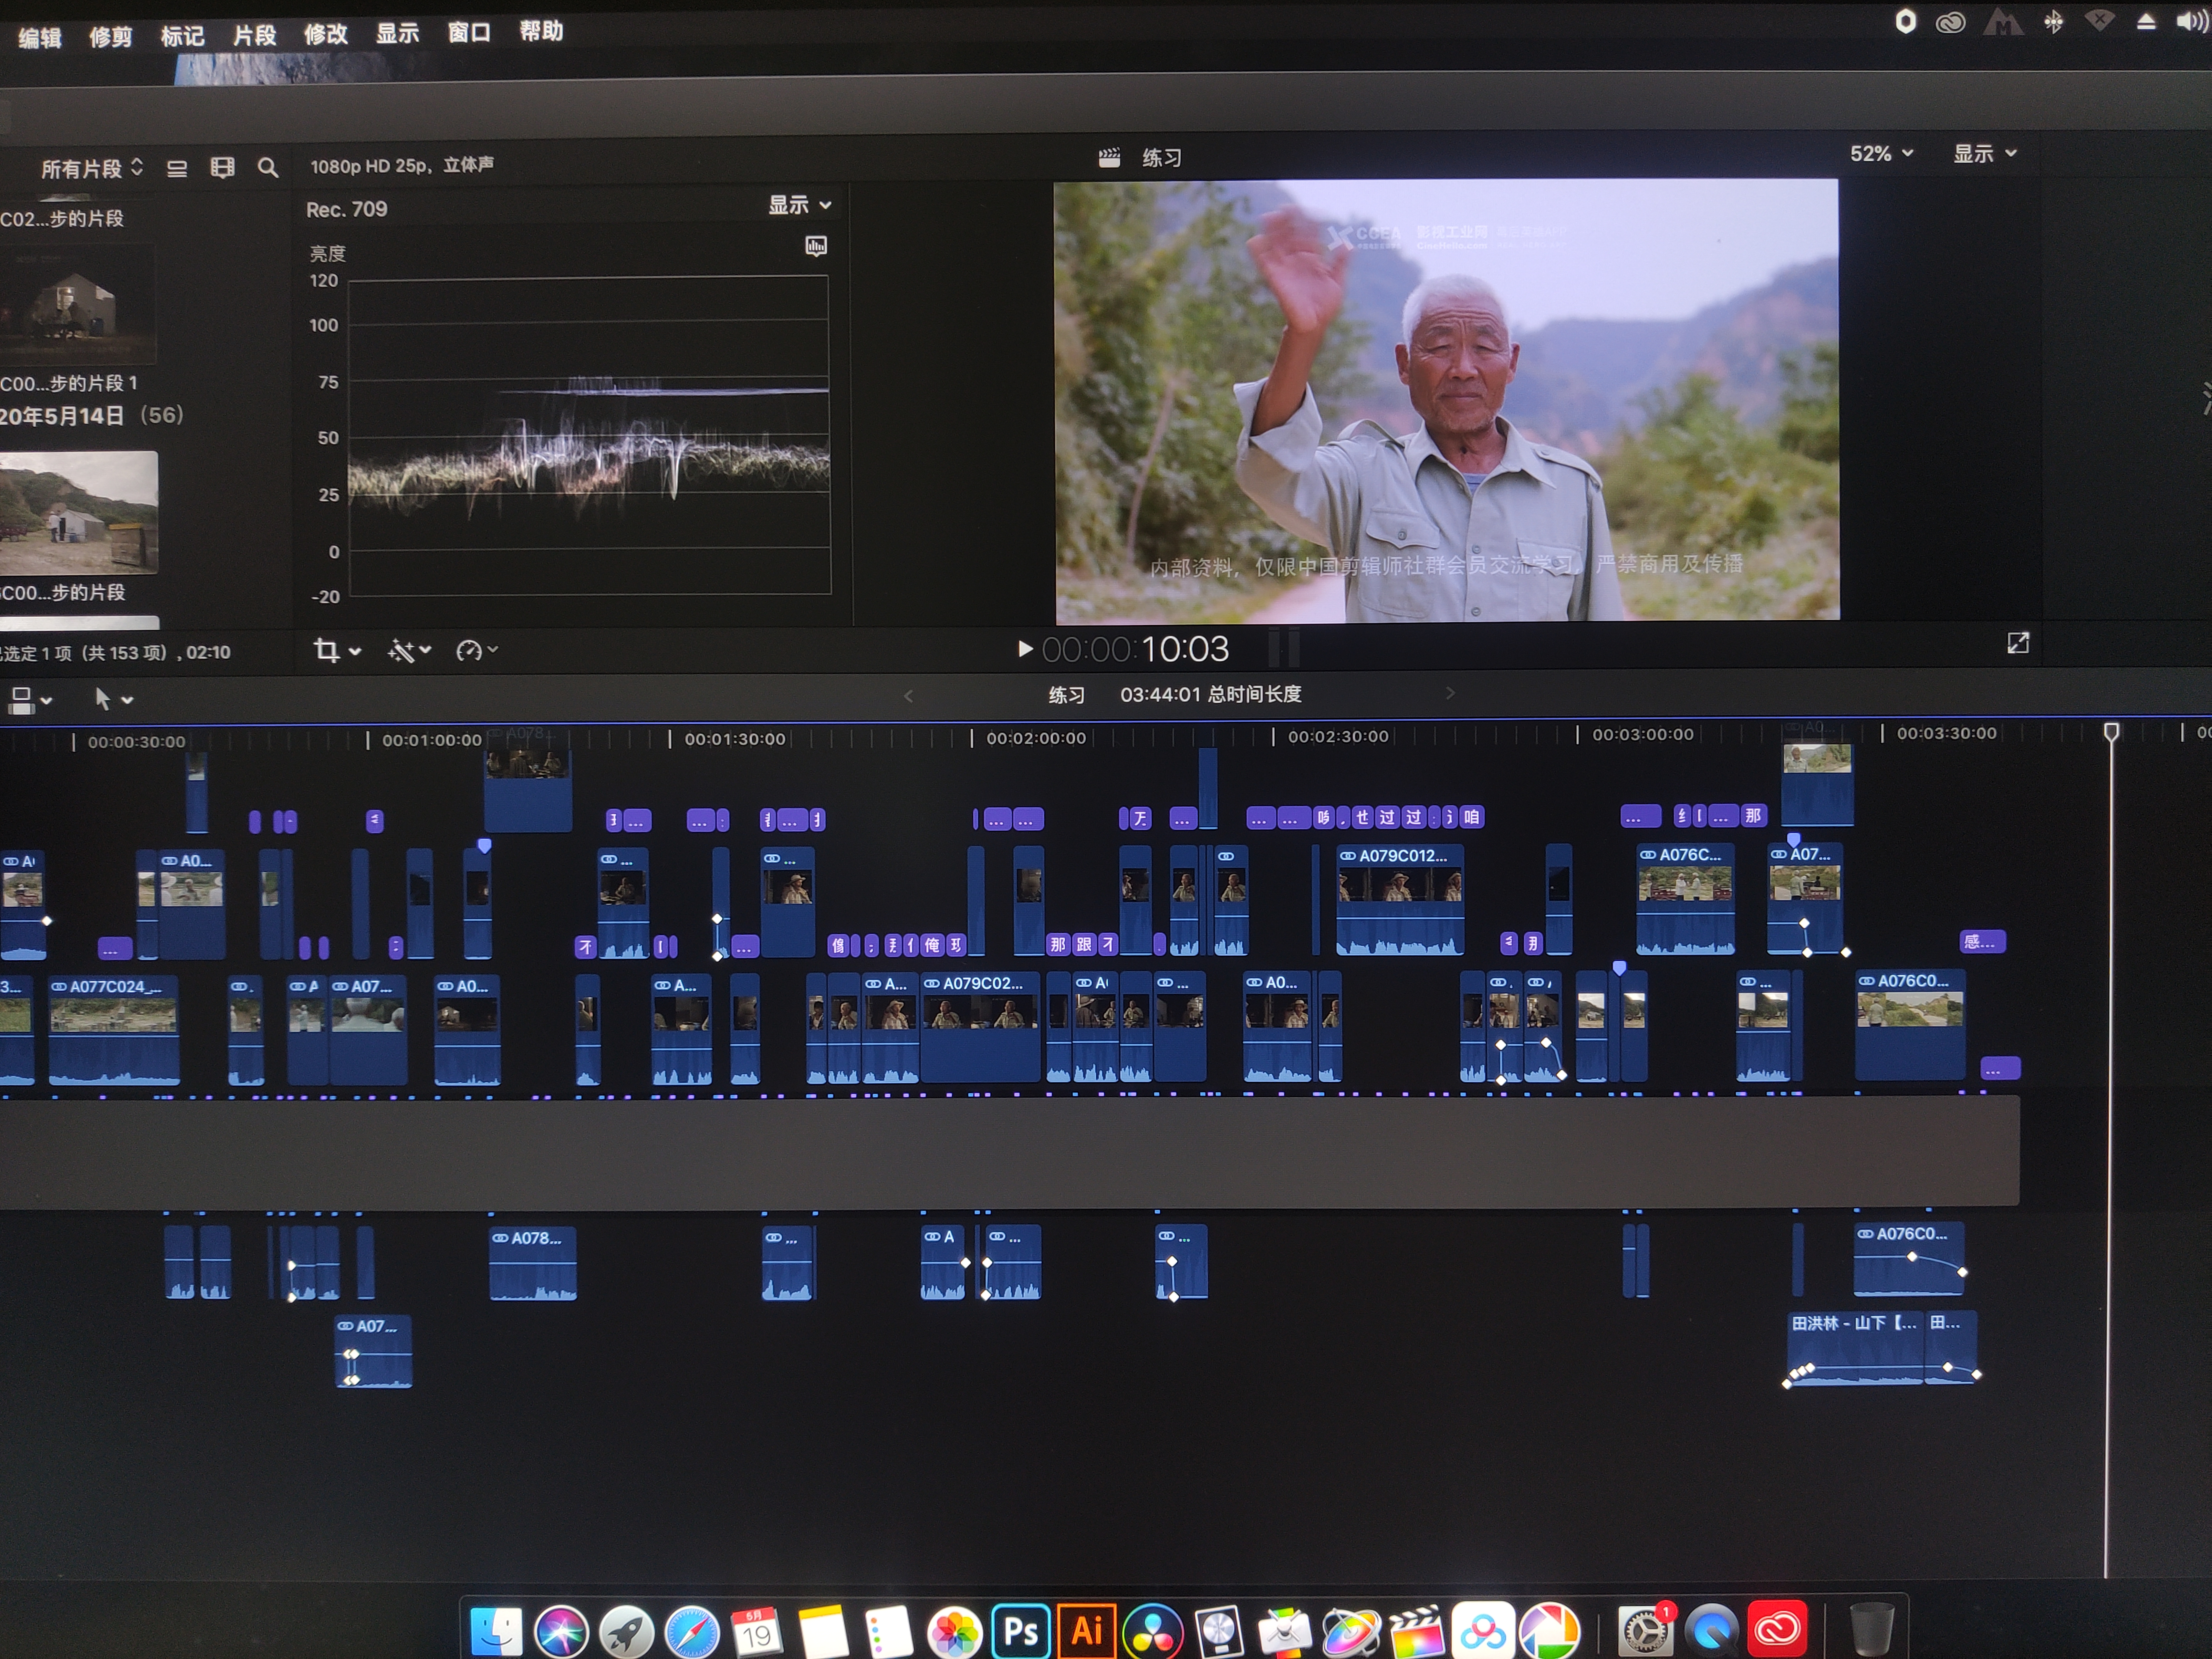Expand the 52% zoom dropdown
This screenshot has width=2212, height=1659.
(x=1880, y=154)
